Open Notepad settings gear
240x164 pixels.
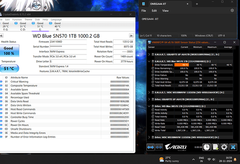(232, 10)
